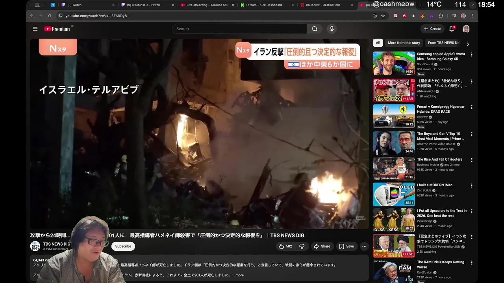Click the '502' like count
Viewport: 504px width, 283px height.
click(x=289, y=246)
